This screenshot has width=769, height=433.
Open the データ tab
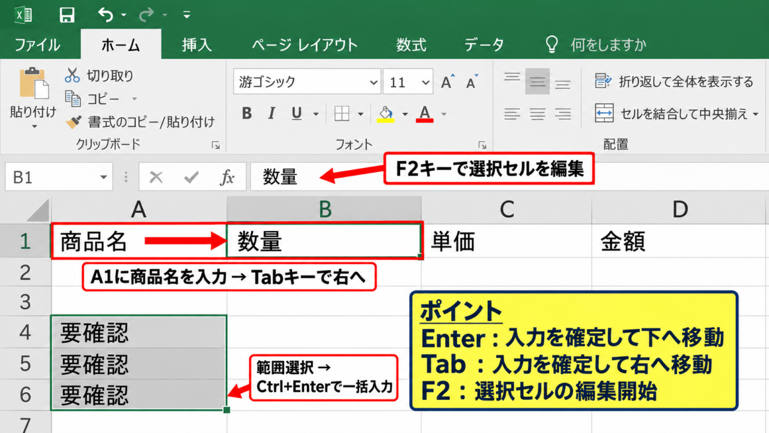tap(484, 45)
